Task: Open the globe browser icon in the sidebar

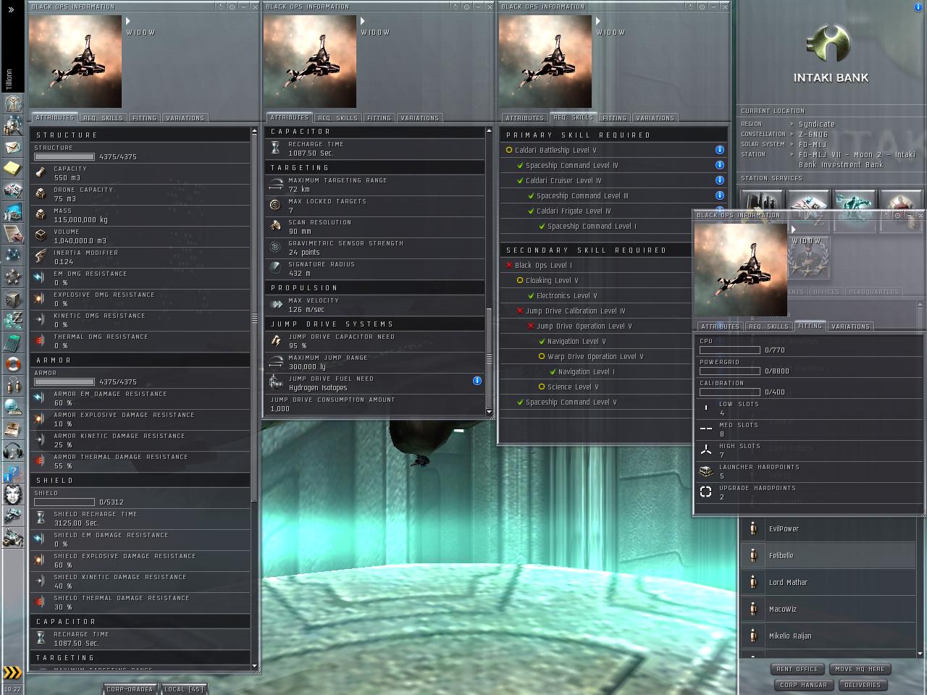Action: click(12, 407)
